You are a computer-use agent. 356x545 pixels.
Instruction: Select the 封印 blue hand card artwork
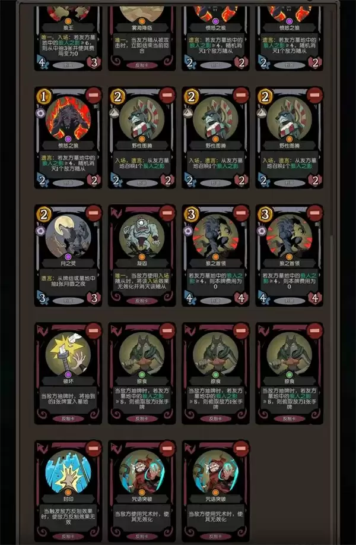point(68,472)
